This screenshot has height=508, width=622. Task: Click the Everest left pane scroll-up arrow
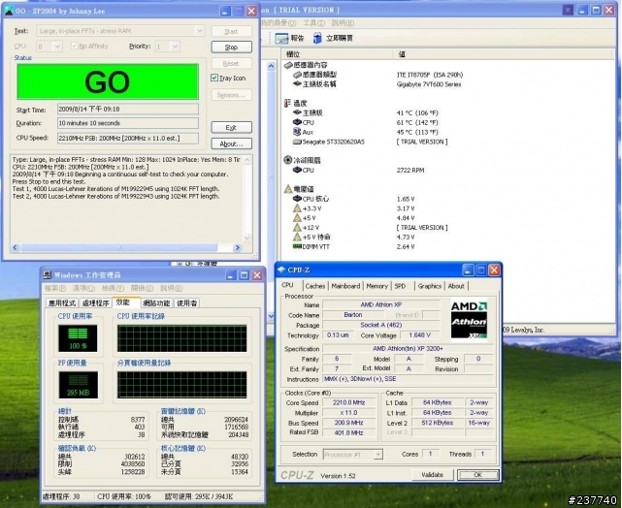coord(272,66)
